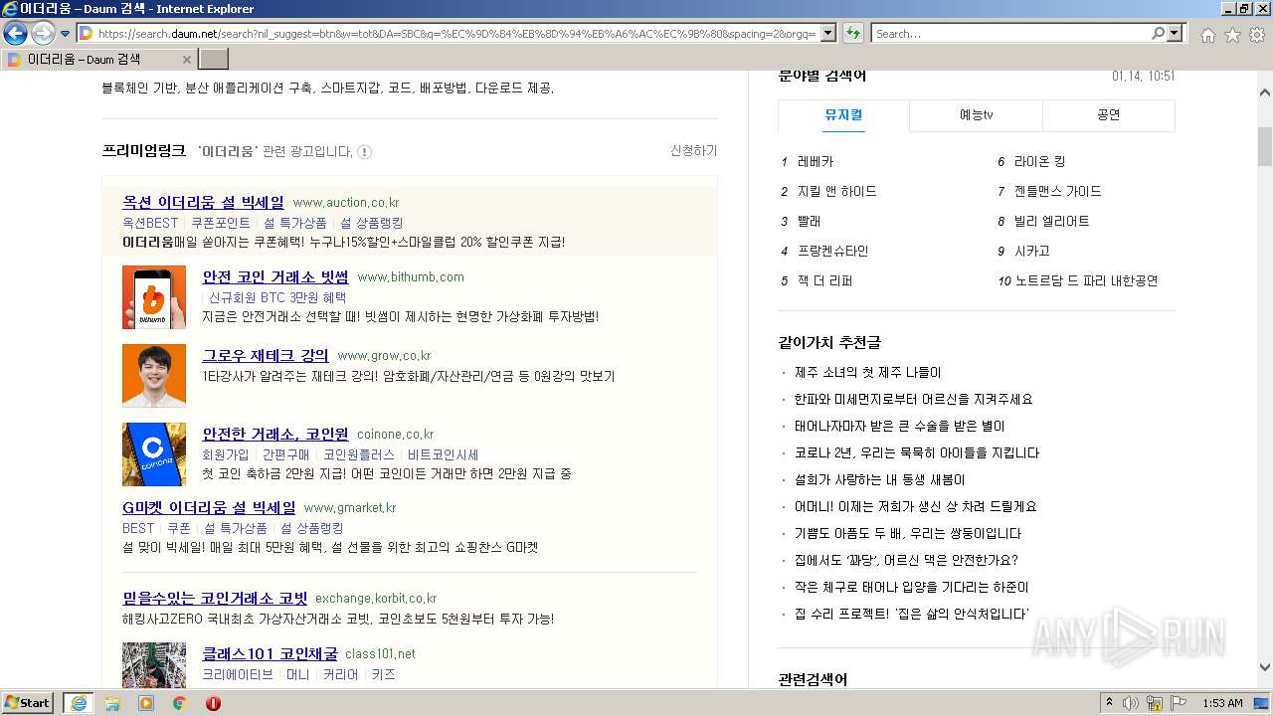
Task: Click 크리에이티브 sublink under 클래스101
Action: (238, 674)
